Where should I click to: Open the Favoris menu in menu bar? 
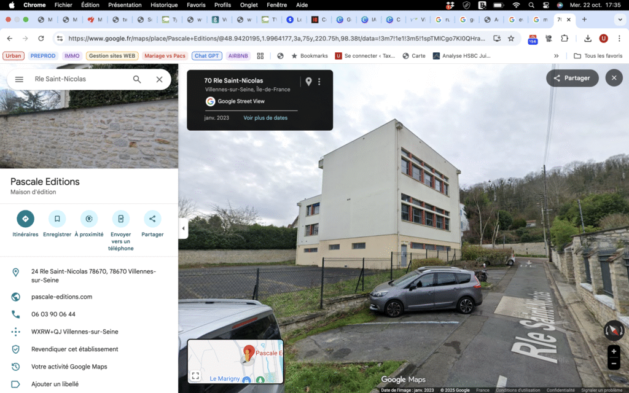[x=196, y=5]
